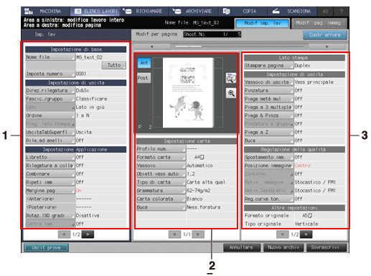371x276 pixels.
Task: Show the Post back side
Action: click(144, 78)
